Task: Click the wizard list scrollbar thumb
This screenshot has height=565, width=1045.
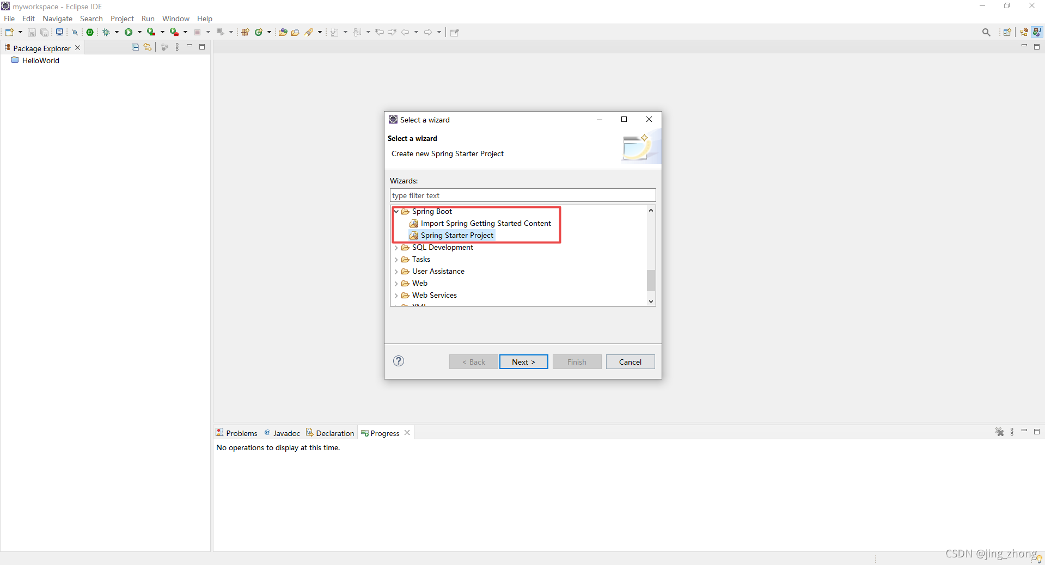Action: click(x=651, y=280)
